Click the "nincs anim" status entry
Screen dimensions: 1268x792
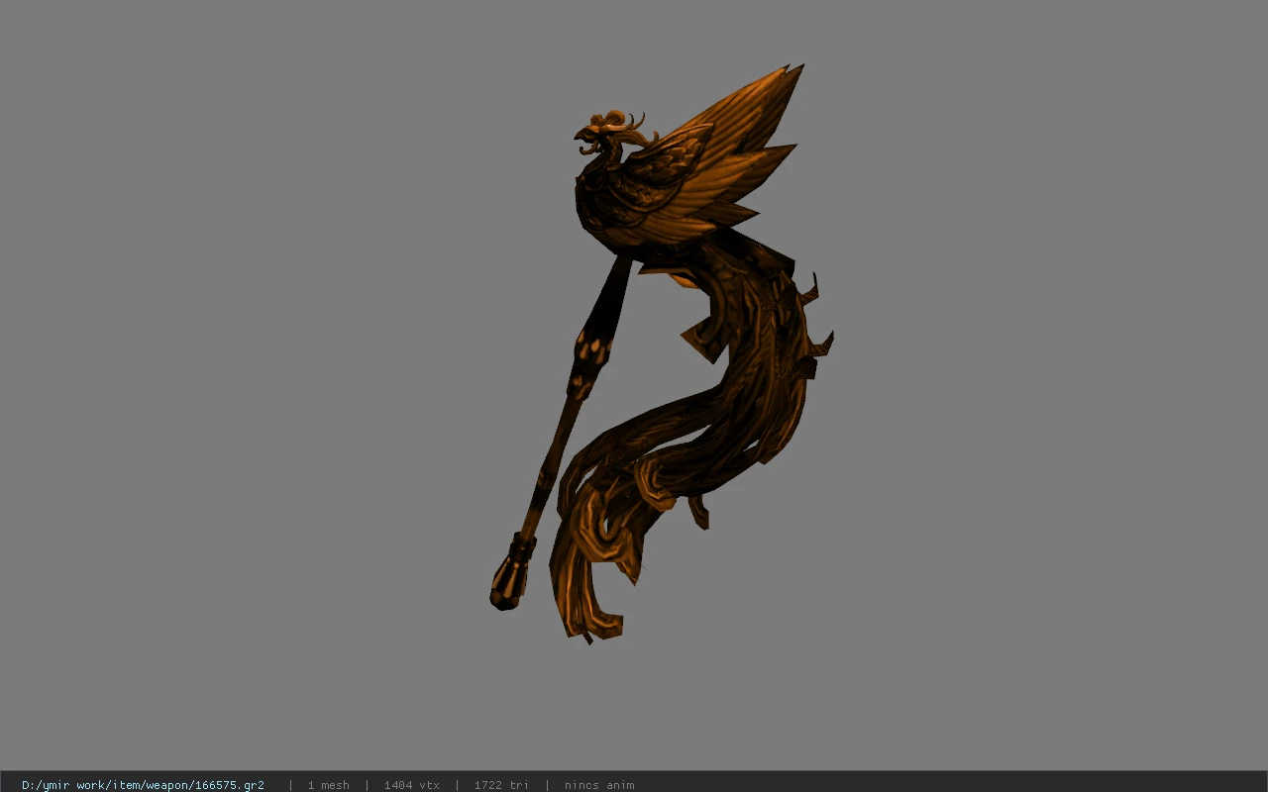point(599,785)
